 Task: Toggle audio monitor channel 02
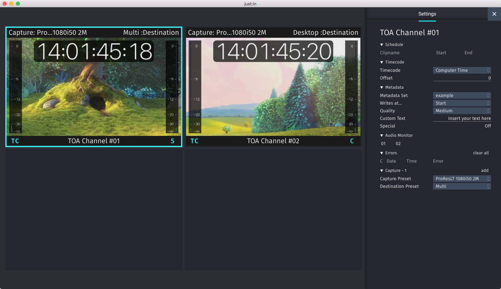[398, 144]
